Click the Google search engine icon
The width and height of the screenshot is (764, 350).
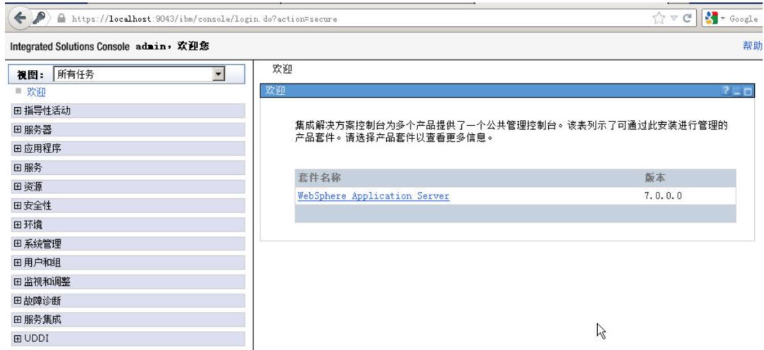click(x=712, y=18)
